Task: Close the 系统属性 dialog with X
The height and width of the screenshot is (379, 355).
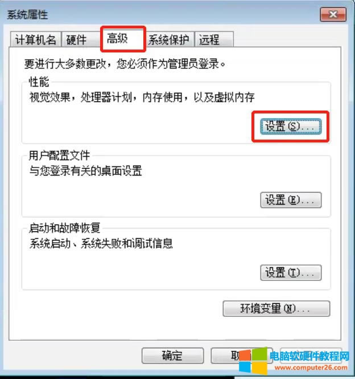Action: (333, 14)
